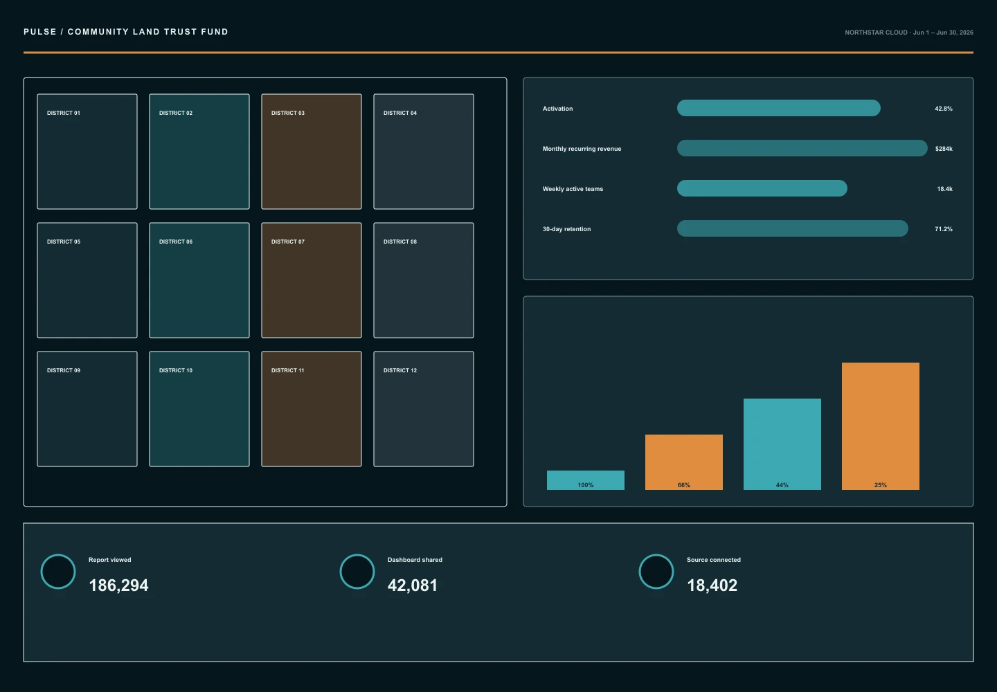The width and height of the screenshot is (997, 692).
Task: Click the 71.2% value
Action: (x=944, y=229)
